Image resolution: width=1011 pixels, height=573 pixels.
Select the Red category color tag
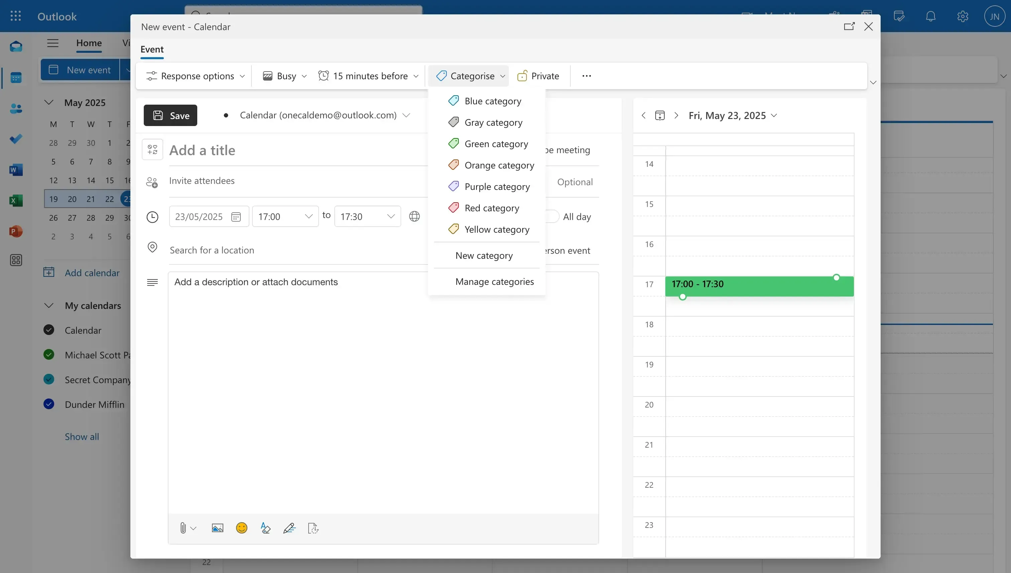pyautogui.click(x=491, y=207)
